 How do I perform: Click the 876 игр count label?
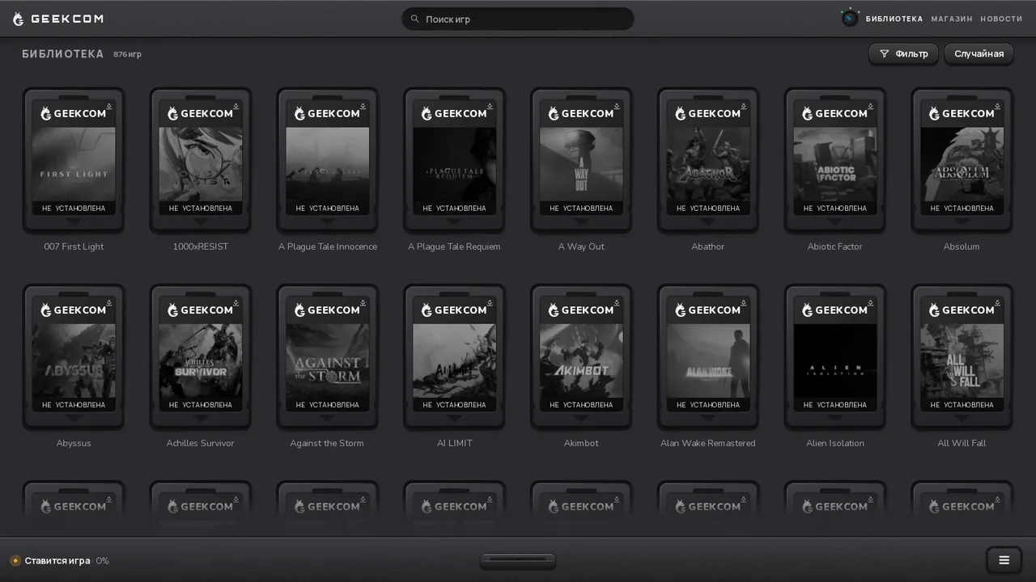click(127, 54)
